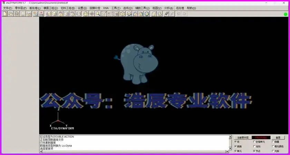Print using the printer toolbar icon
The image size is (290, 155).
29,14
